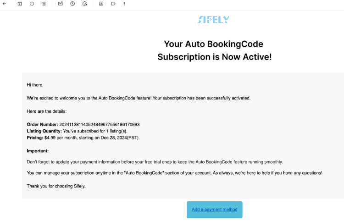Click the Order Number value
The width and height of the screenshot is (344, 221).
[100, 125]
